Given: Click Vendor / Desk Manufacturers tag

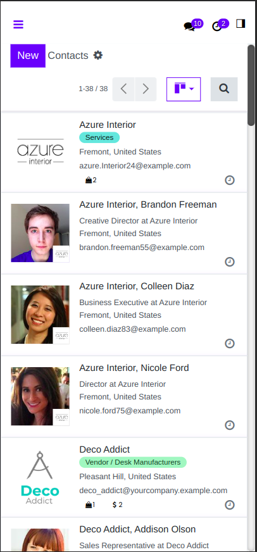Looking at the screenshot, I should point(133,462).
